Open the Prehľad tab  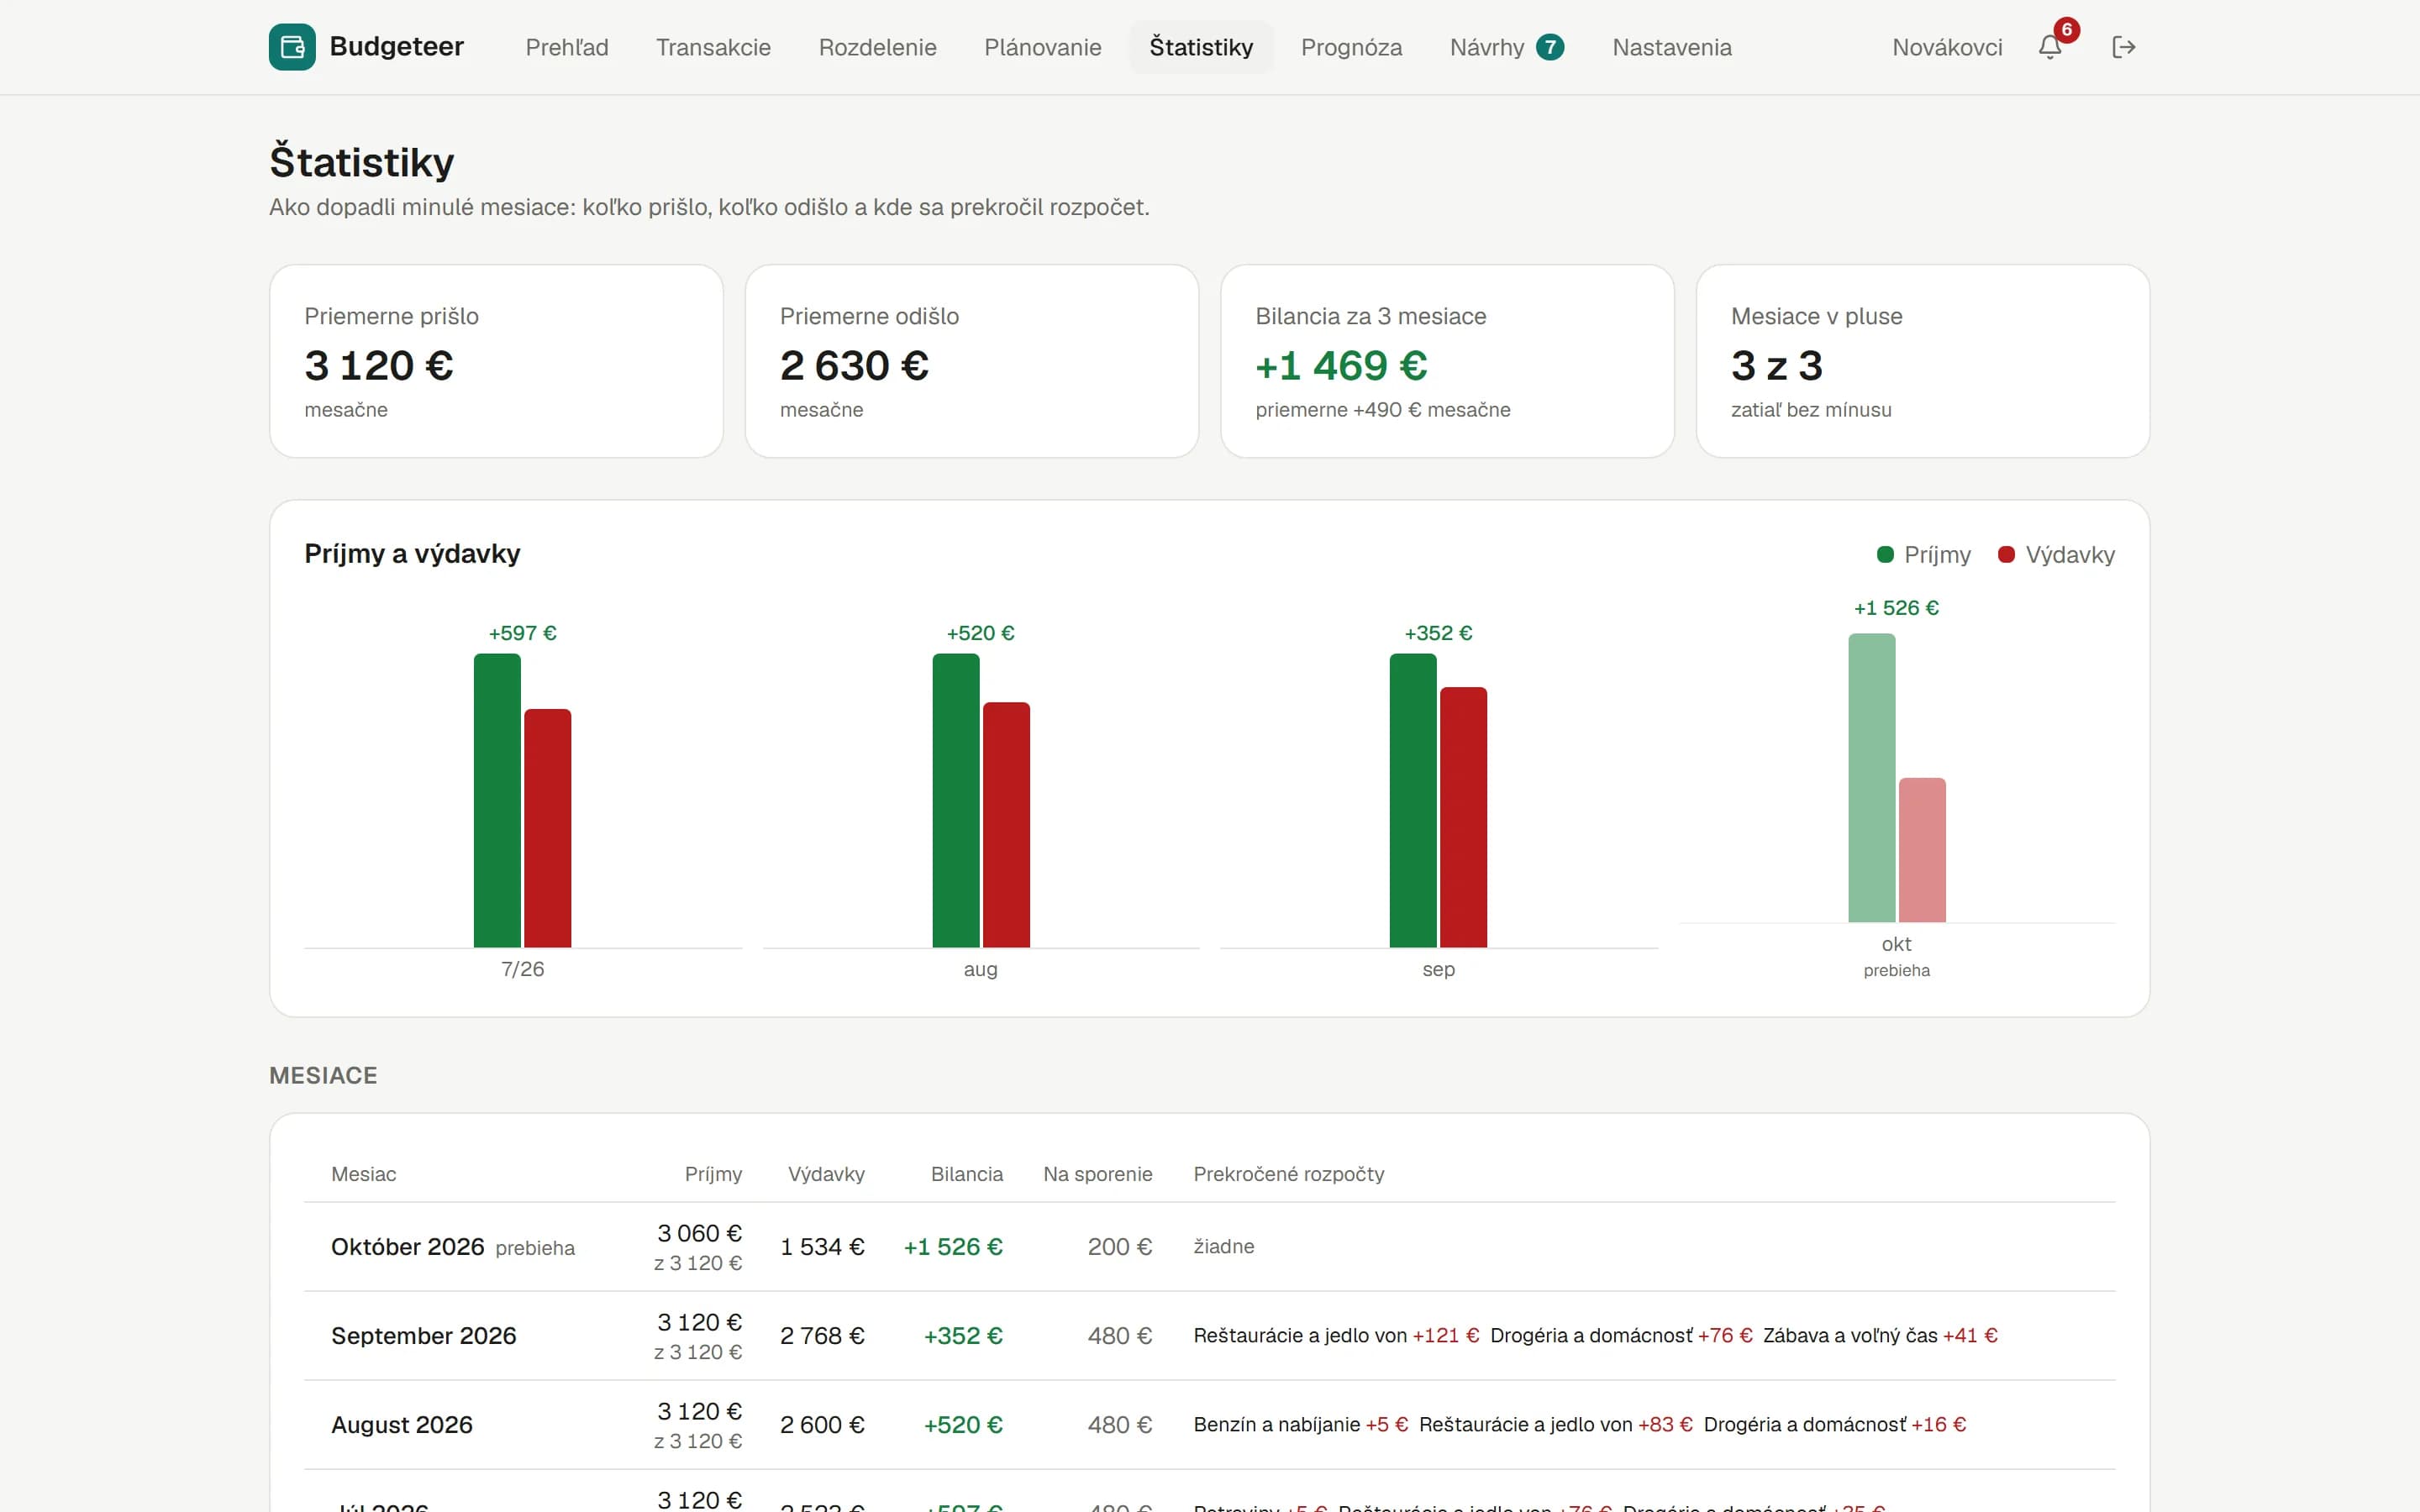[x=567, y=47]
